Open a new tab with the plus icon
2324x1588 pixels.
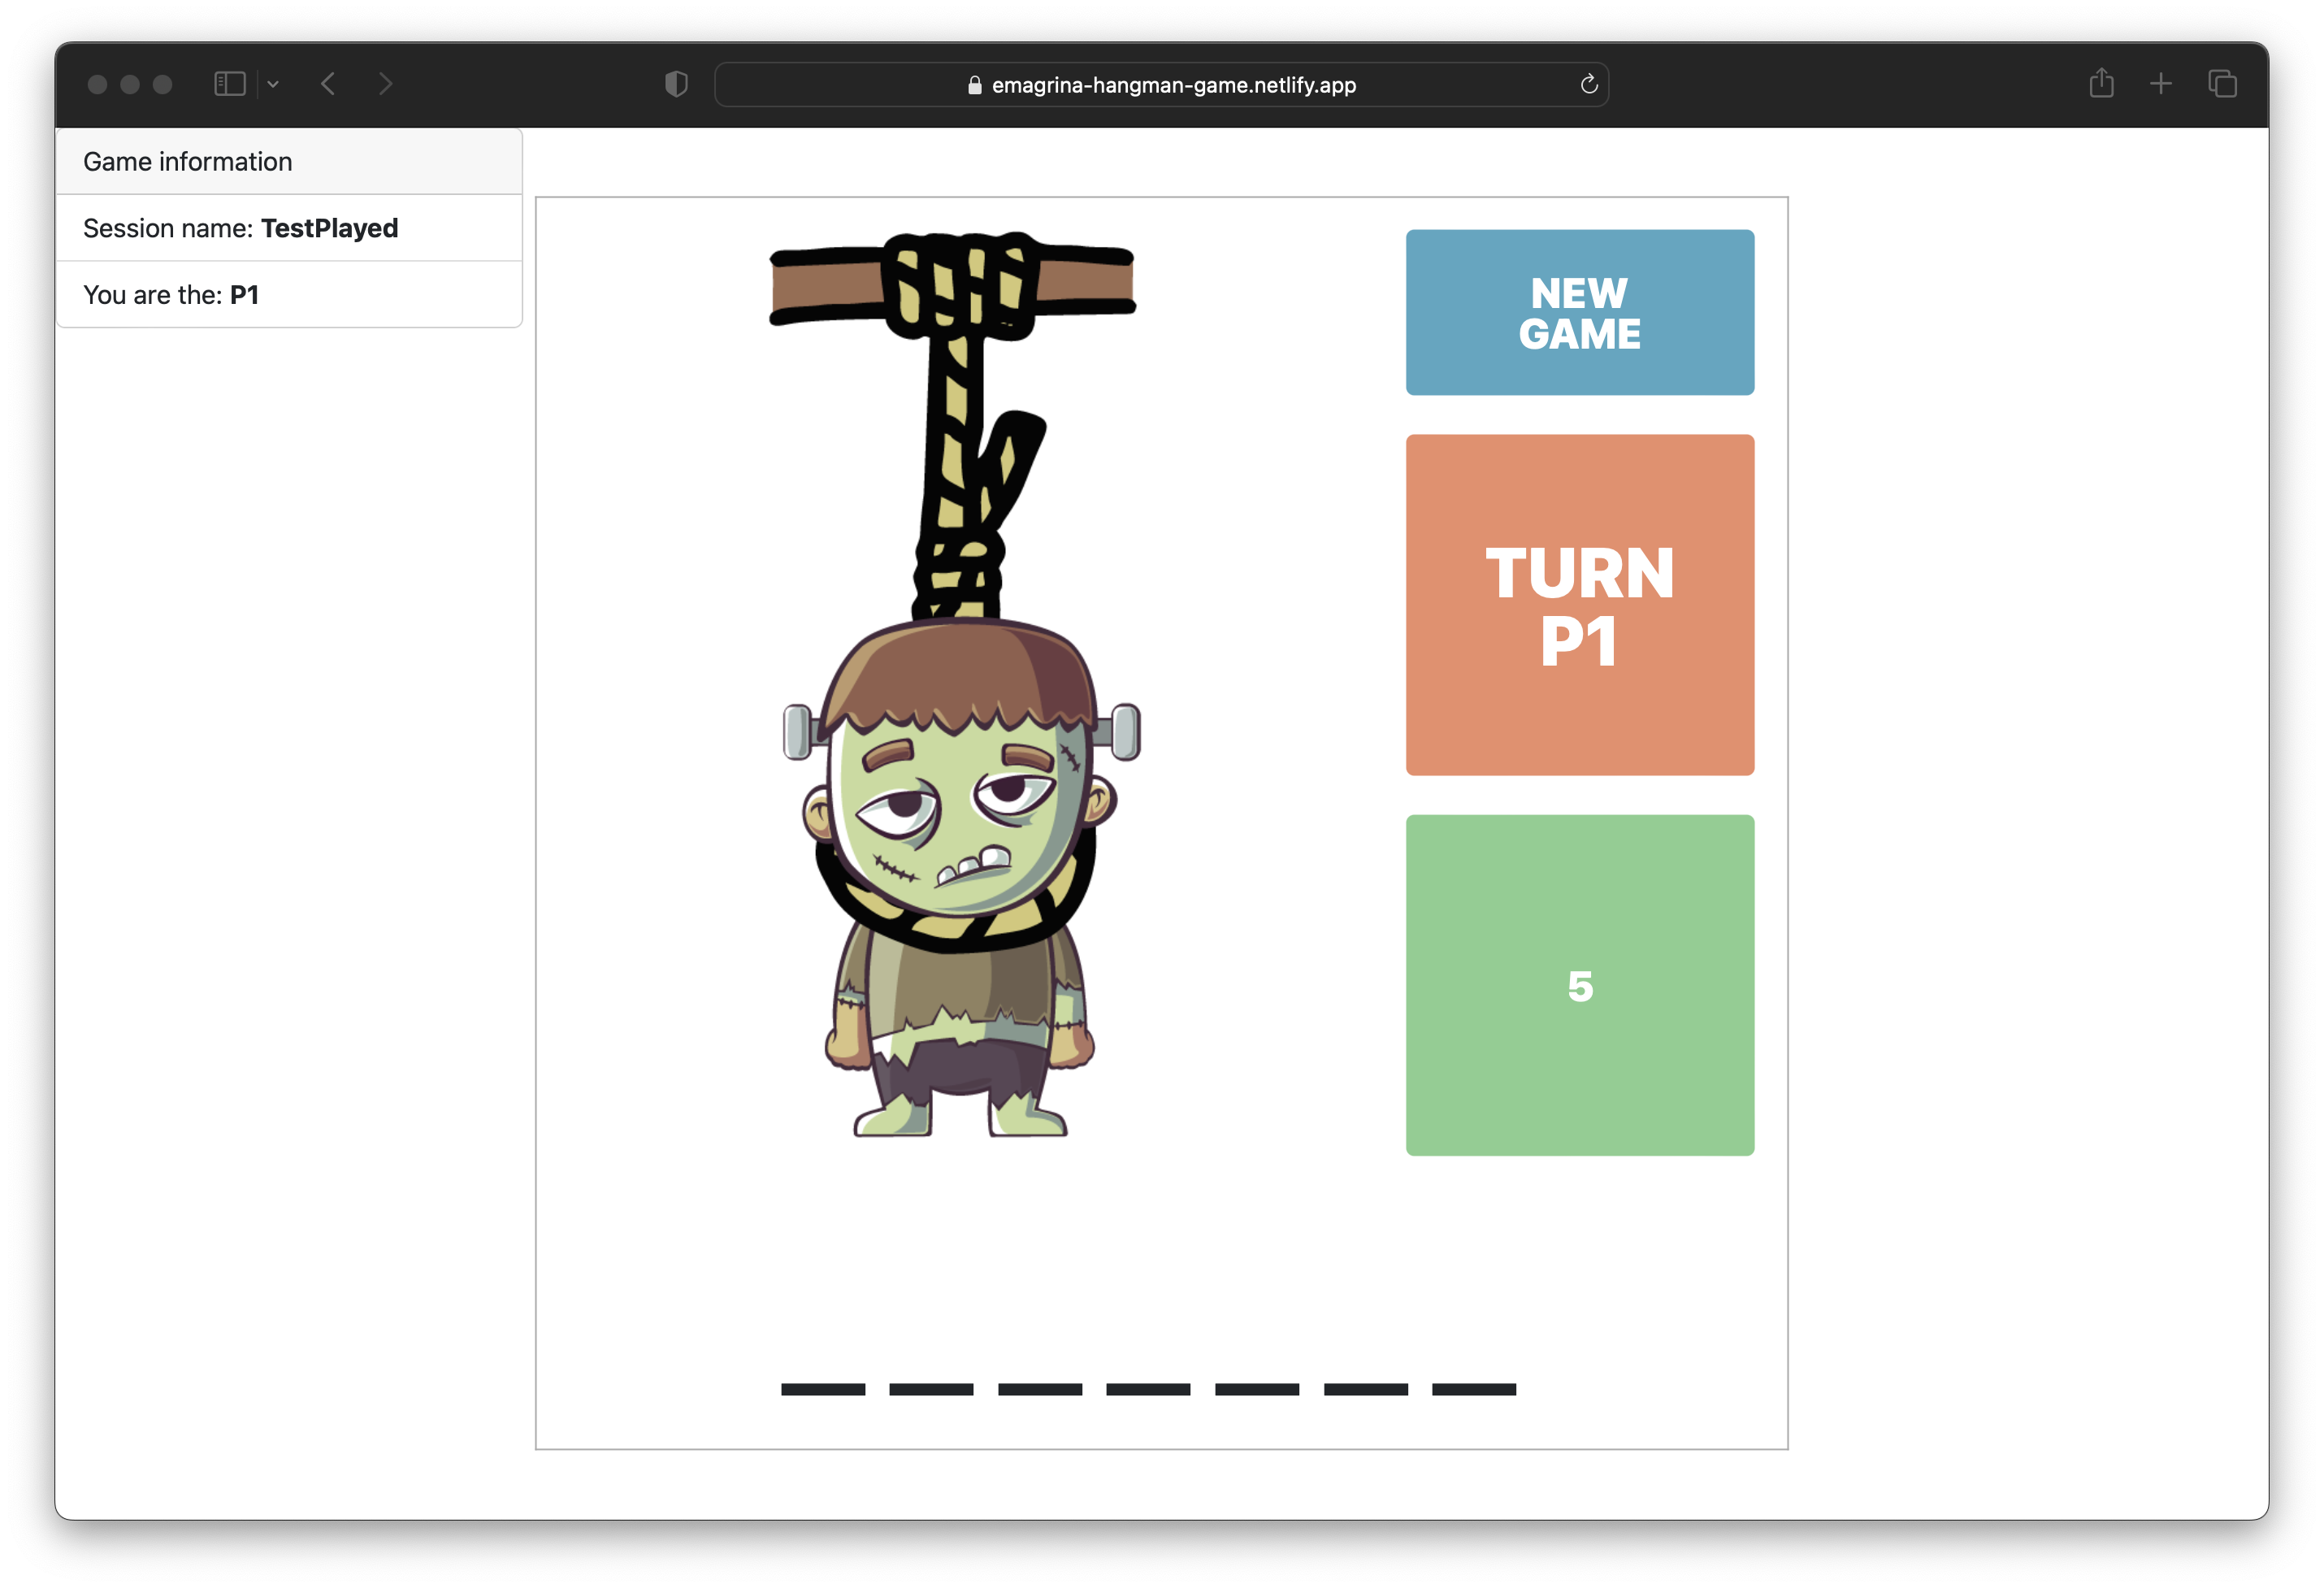(x=2161, y=84)
